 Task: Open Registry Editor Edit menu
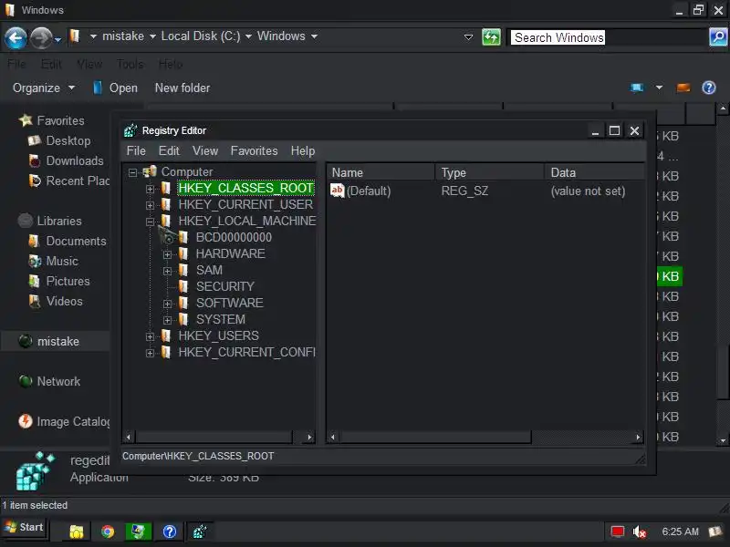pyautogui.click(x=169, y=150)
